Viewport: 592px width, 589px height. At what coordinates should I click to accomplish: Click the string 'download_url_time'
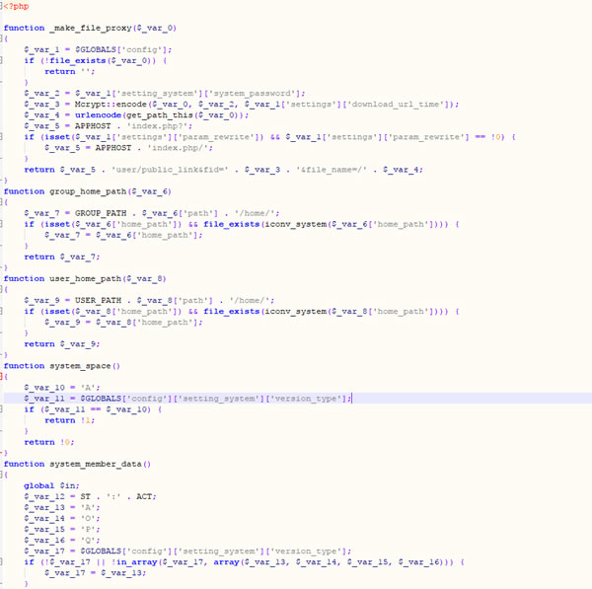pos(396,105)
